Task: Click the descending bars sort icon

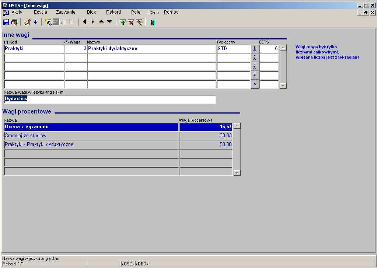Action: coord(71,22)
